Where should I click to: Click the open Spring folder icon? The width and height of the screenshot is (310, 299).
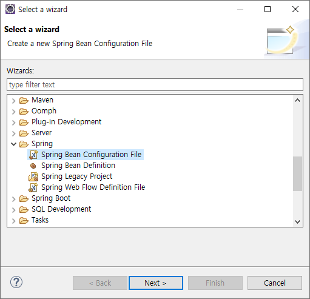click(x=24, y=144)
